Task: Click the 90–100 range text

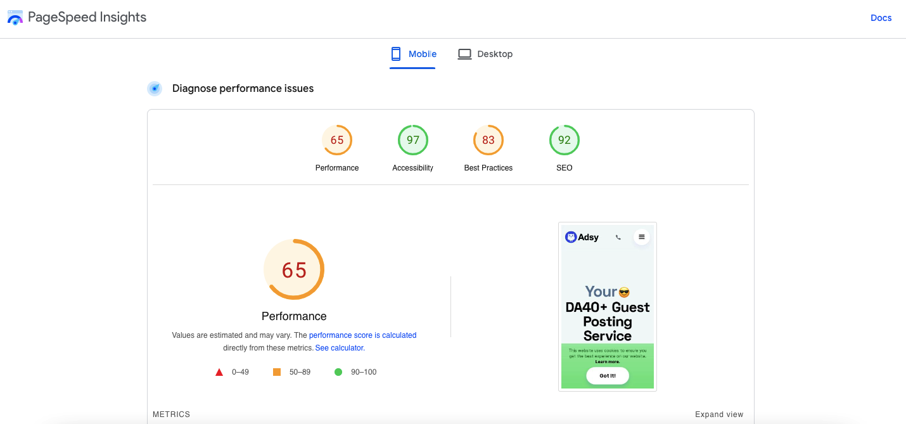Action: [364, 372]
